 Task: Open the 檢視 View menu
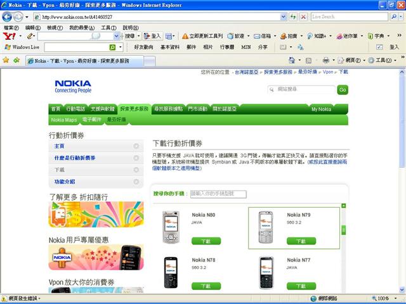[x=55, y=28]
